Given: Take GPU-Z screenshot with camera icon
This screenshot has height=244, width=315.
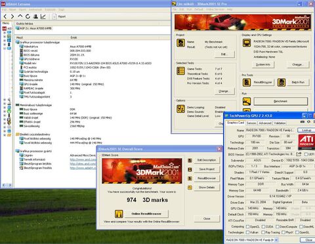Looking at the screenshot, I should point(303,122).
